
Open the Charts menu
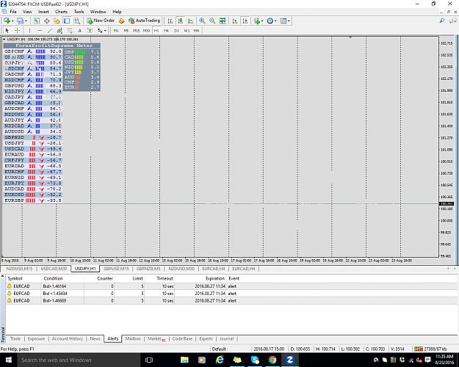(61, 12)
